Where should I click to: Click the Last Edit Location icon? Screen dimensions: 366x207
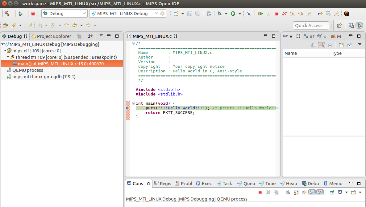pyautogui.click(x=67, y=25)
